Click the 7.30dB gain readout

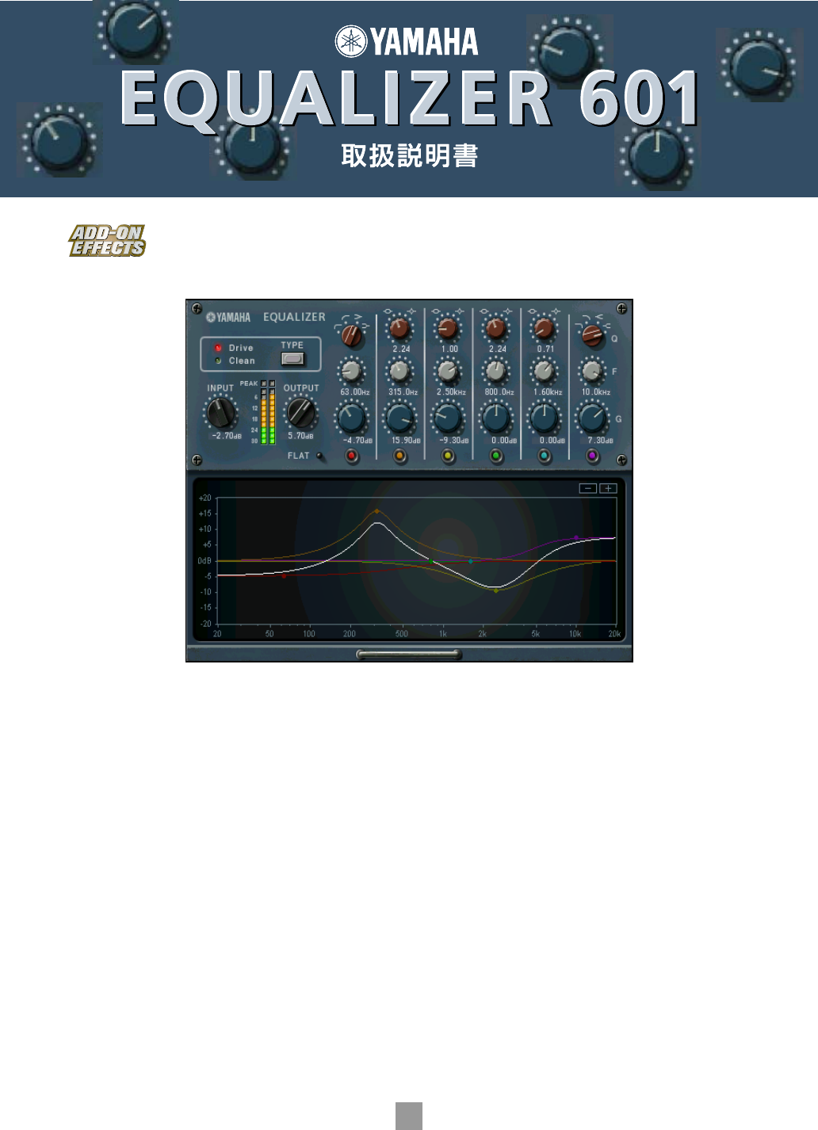tap(600, 441)
